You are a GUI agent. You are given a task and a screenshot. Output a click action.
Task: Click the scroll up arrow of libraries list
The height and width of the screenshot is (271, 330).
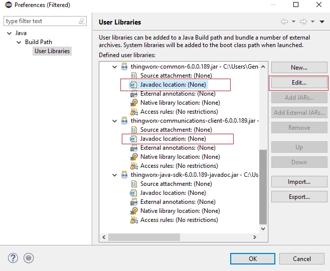tap(263, 67)
